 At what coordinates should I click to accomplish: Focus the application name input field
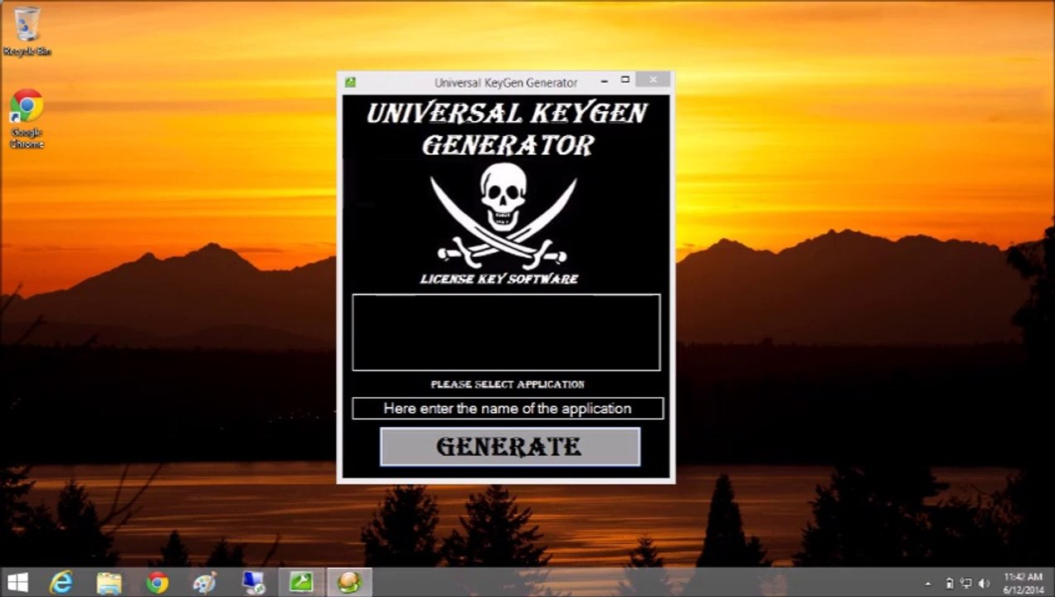pos(508,409)
